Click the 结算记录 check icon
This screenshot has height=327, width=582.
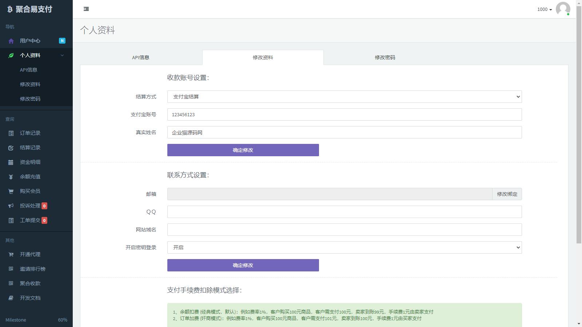(x=11, y=148)
